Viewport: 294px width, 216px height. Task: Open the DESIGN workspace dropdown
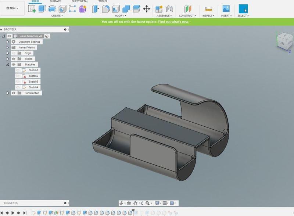12,8
